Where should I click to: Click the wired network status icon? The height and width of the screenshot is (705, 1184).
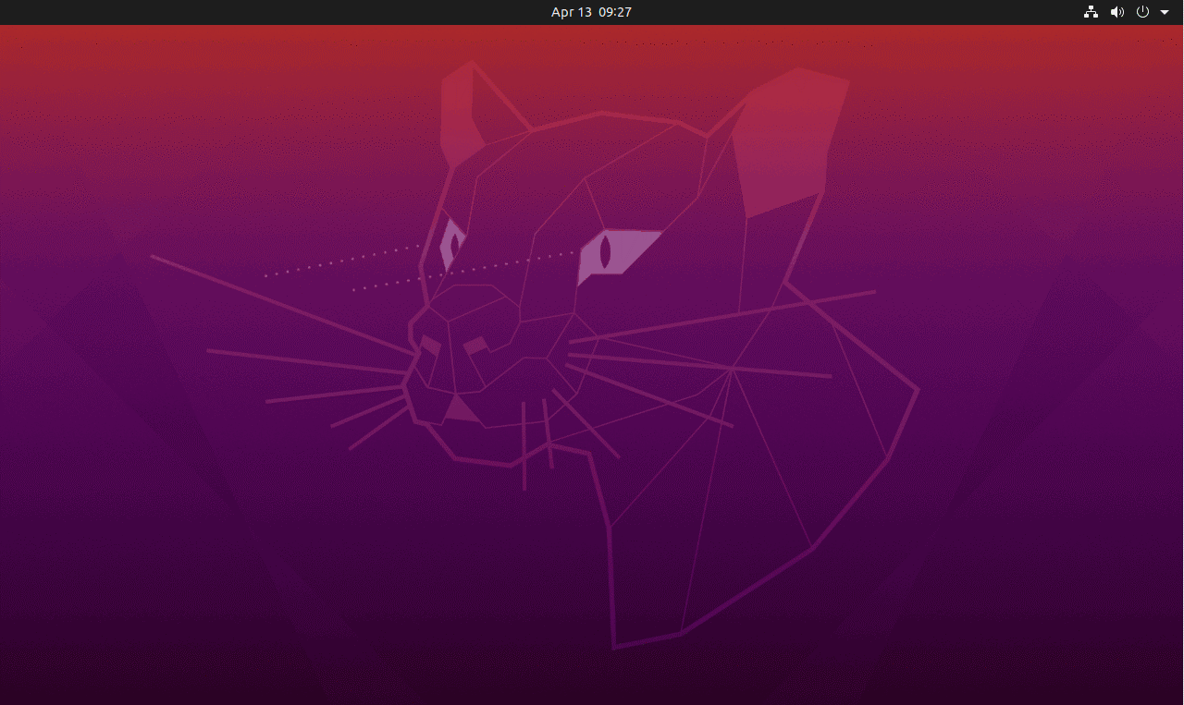[1091, 12]
